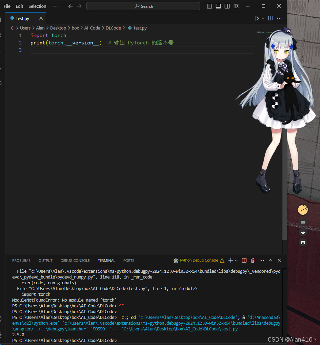Click the Python Debug Console label
320x345 pixels.
pyautogui.click(x=199, y=260)
